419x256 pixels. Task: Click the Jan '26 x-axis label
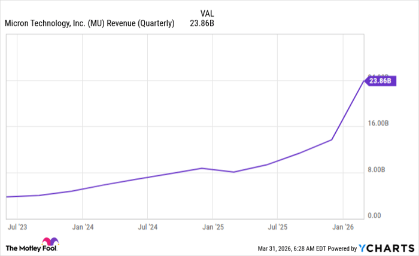tap(343, 227)
